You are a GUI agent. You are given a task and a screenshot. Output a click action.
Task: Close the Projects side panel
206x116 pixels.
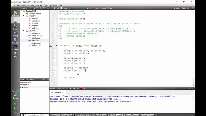pos(48,8)
